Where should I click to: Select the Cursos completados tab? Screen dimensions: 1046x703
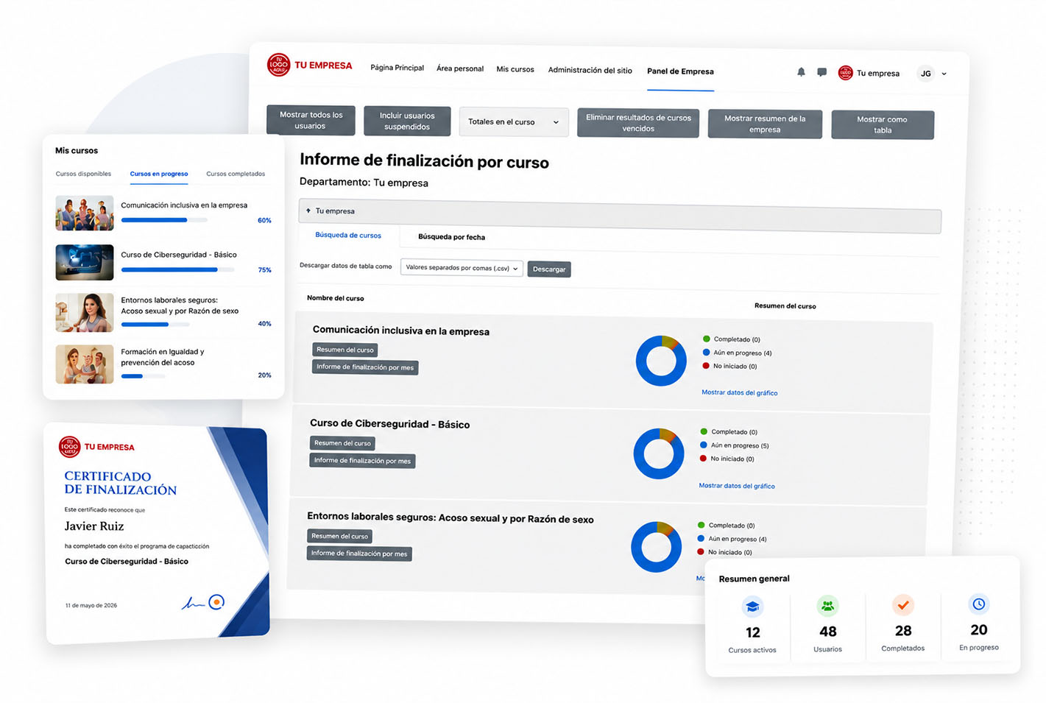tap(236, 174)
